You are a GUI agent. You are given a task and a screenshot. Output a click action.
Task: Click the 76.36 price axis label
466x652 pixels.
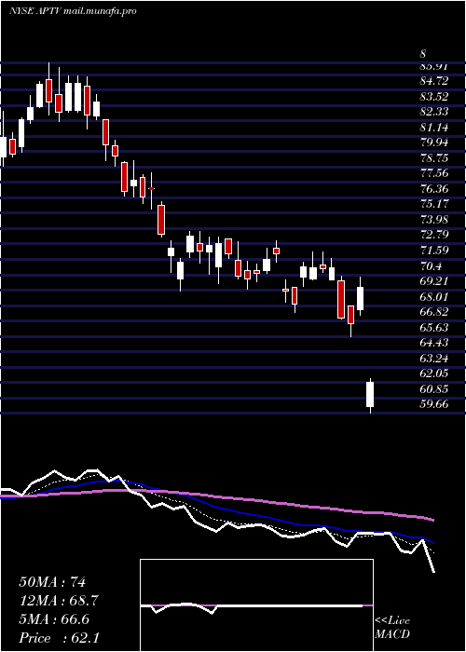[434, 189]
